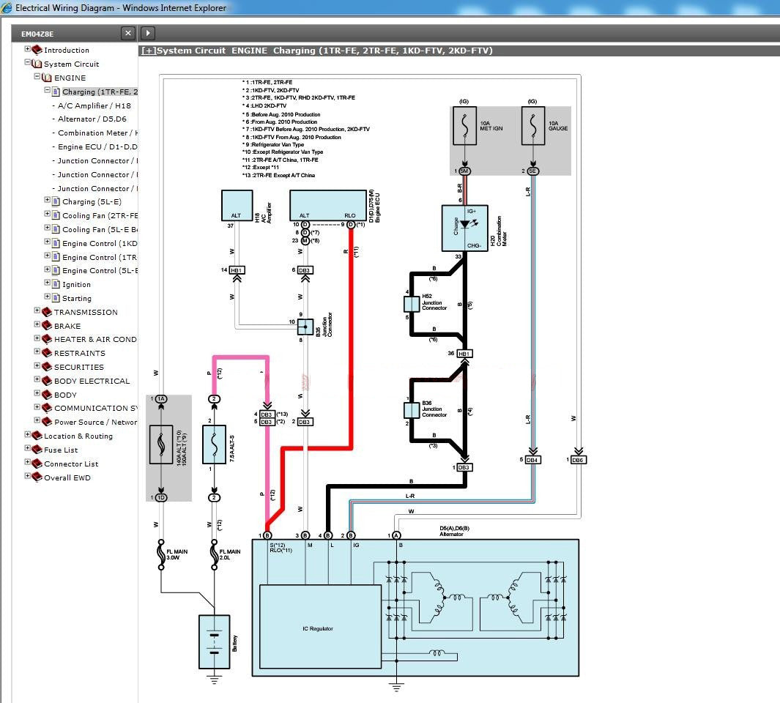Select Connector List in the tree
The height and width of the screenshot is (703, 780).
[71, 464]
